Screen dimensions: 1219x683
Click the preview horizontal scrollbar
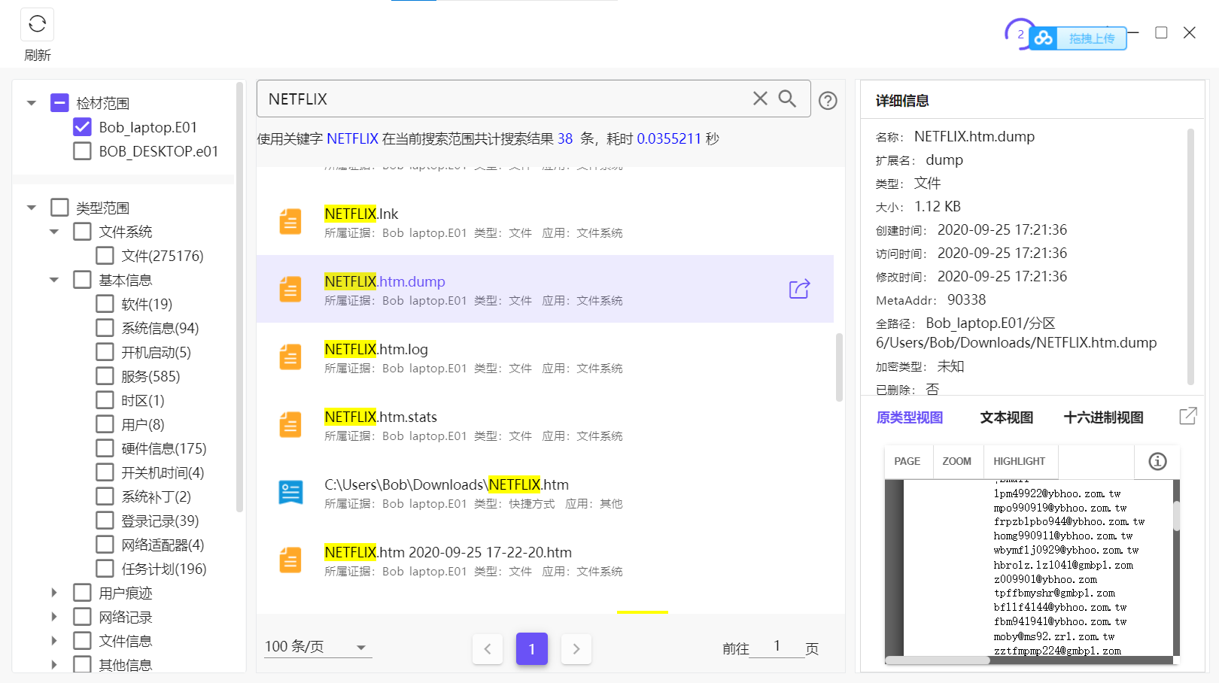pyautogui.click(x=938, y=660)
